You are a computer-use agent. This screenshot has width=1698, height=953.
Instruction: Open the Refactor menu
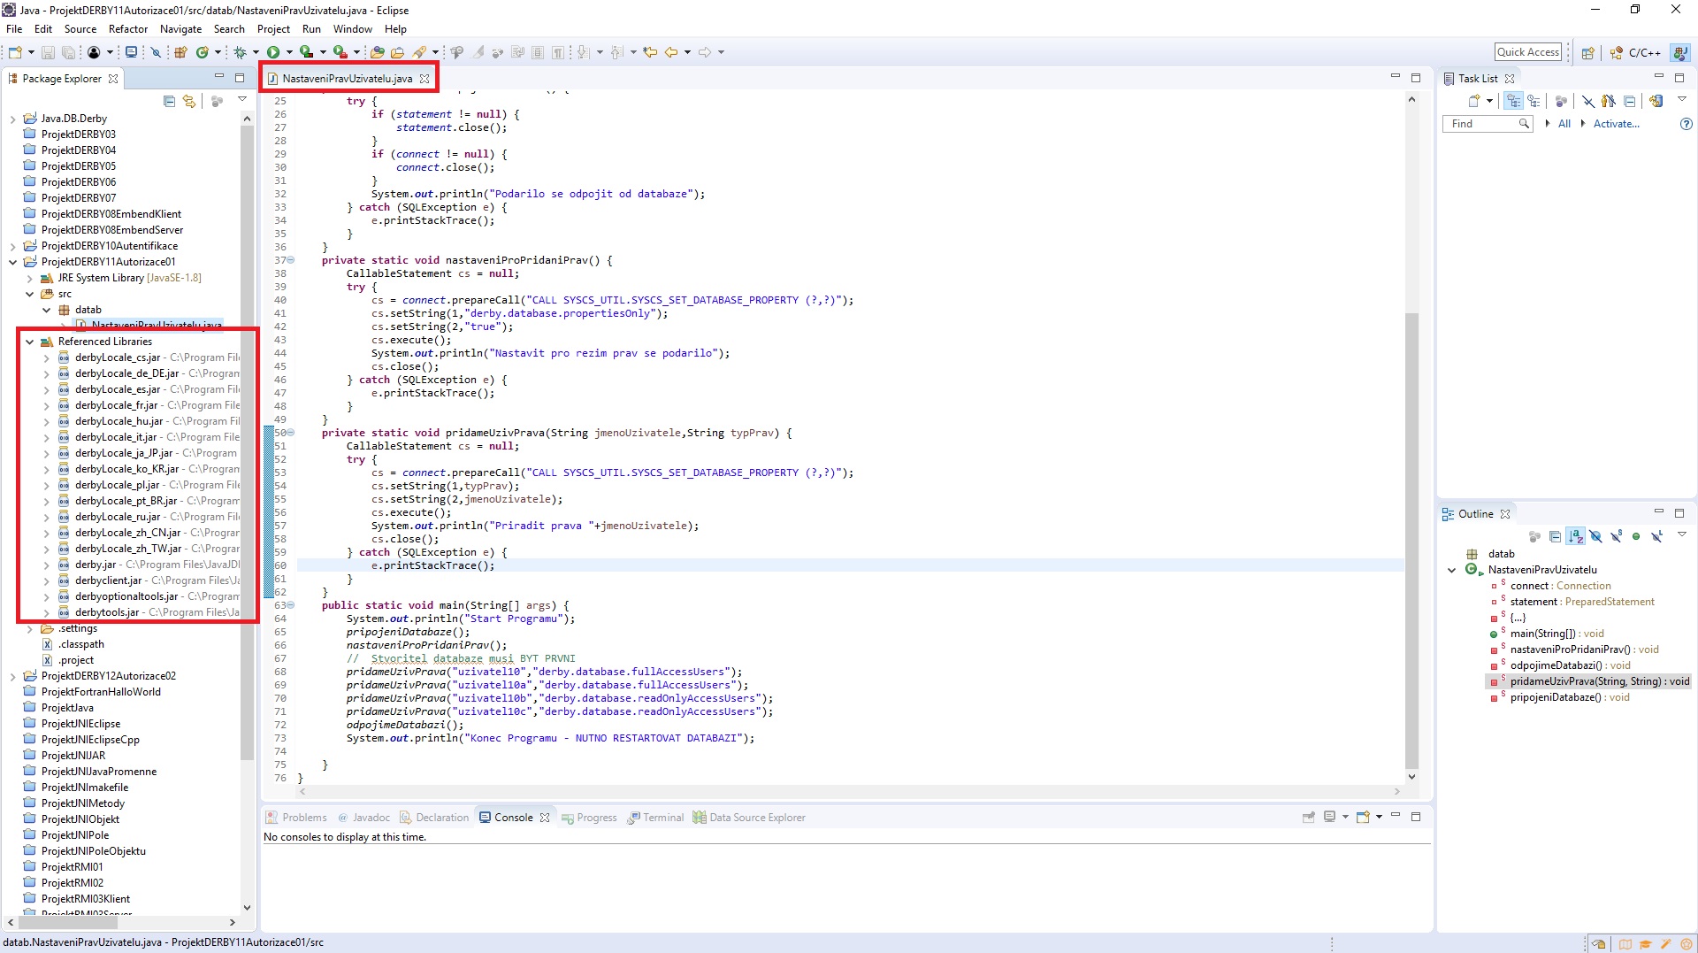127,29
